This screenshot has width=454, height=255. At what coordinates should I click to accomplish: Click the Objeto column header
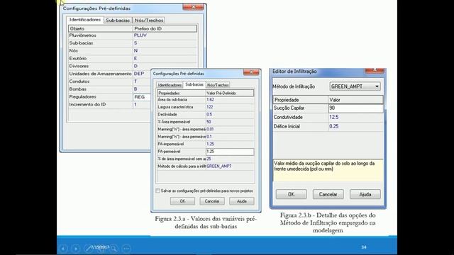click(x=101, y=28)
